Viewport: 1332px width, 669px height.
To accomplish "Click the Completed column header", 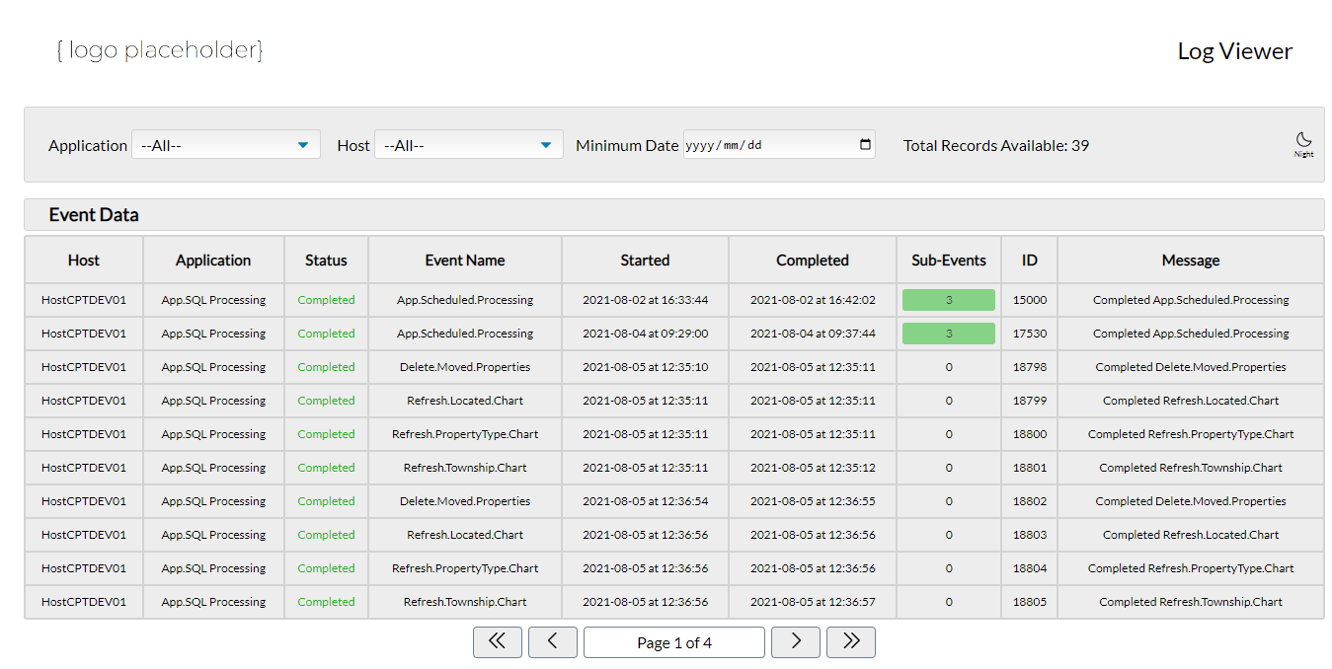I will tap(813, 260).
